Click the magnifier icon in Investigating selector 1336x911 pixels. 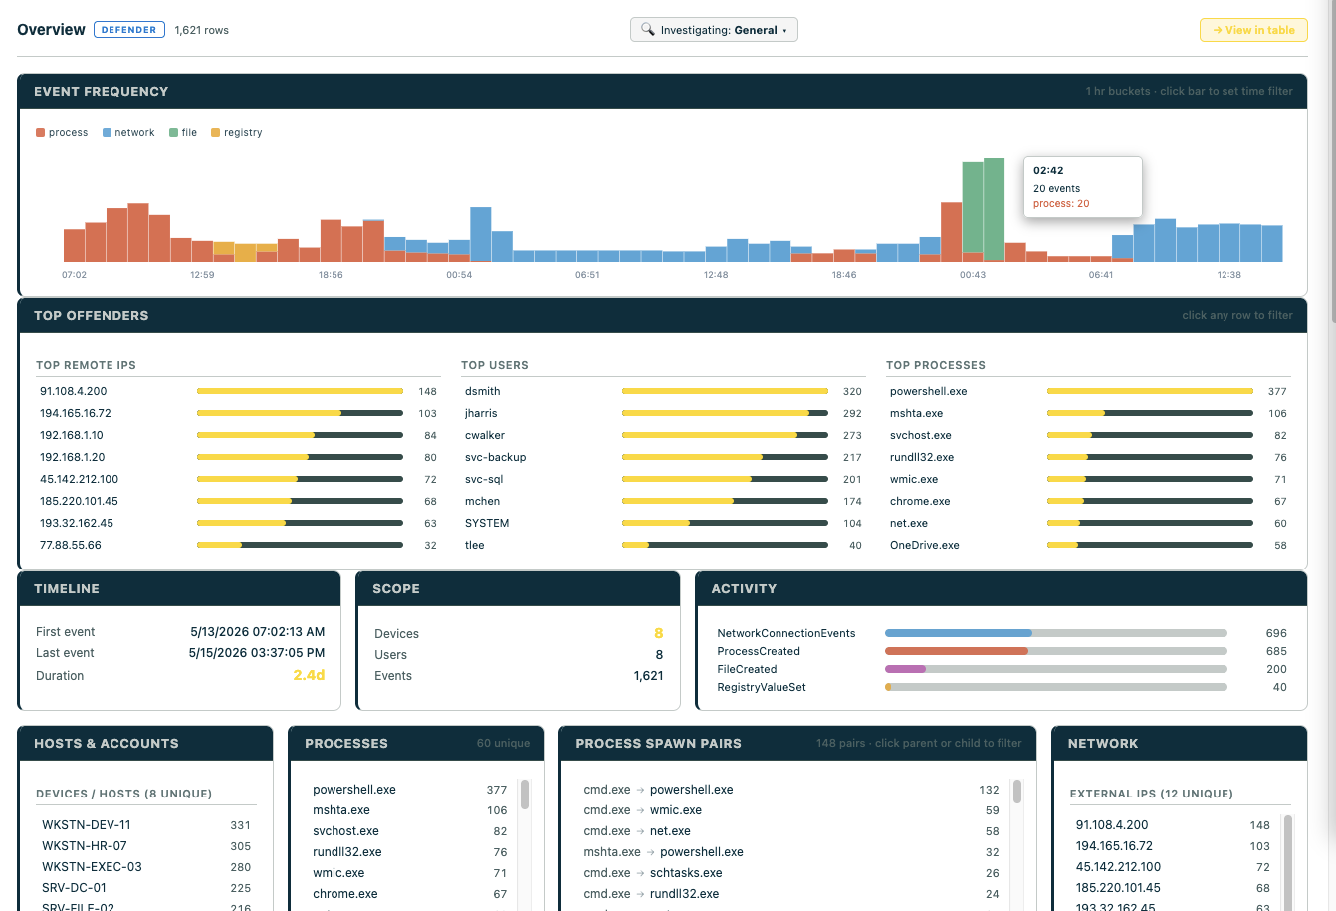coord(648,30)
